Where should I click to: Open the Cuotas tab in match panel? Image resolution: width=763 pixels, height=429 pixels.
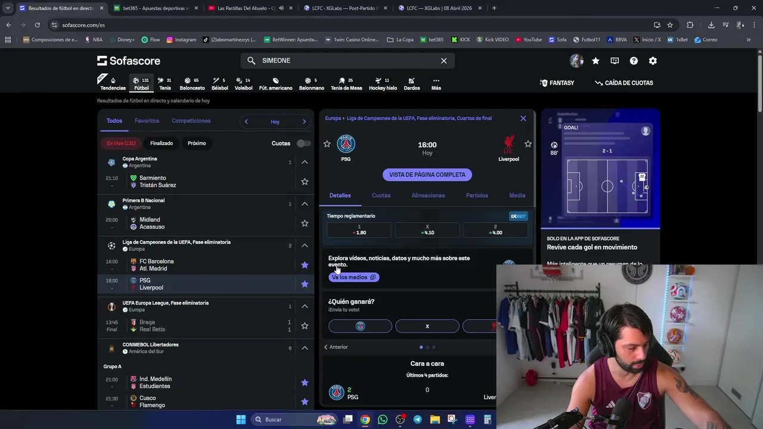coord(381,195)
